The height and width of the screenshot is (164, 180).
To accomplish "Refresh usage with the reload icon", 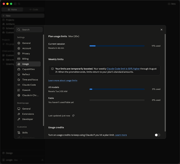I will [73, 116].
